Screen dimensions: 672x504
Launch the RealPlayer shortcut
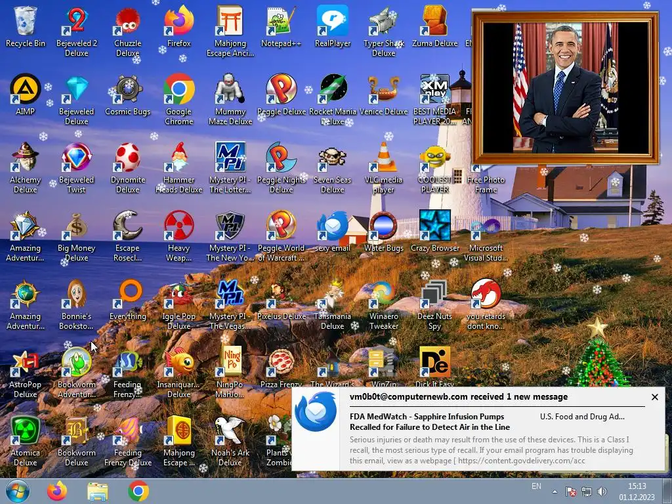[x=333, y=26]
